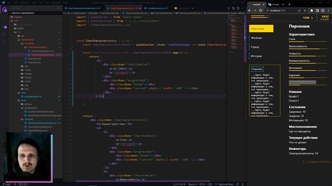The width and height of the screenshot is (332, 186).
Task: Click the sync changes icon in the status bar
Action: 15,184
